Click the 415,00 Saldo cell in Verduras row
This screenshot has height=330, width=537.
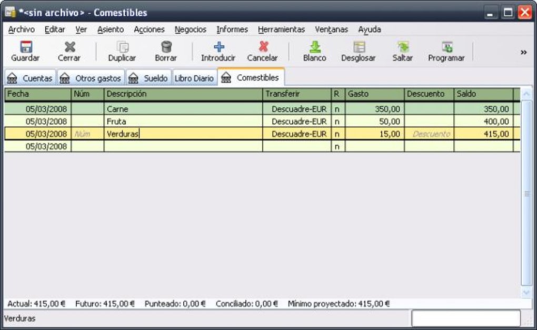[484, 134]
